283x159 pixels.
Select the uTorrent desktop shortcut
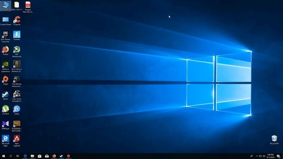(x=5, y=110)
